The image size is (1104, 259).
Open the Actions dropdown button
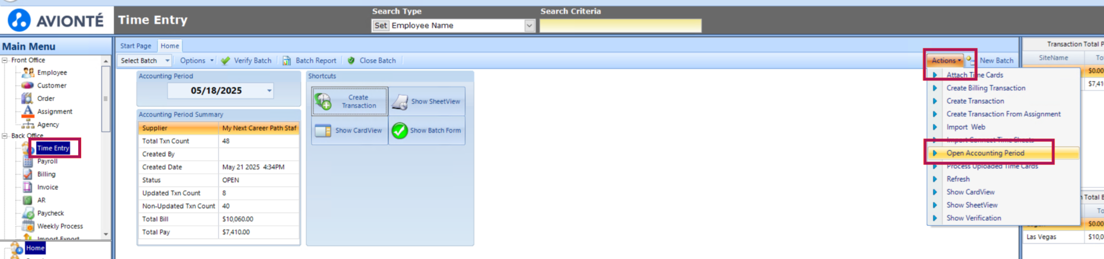click(946, 60)
